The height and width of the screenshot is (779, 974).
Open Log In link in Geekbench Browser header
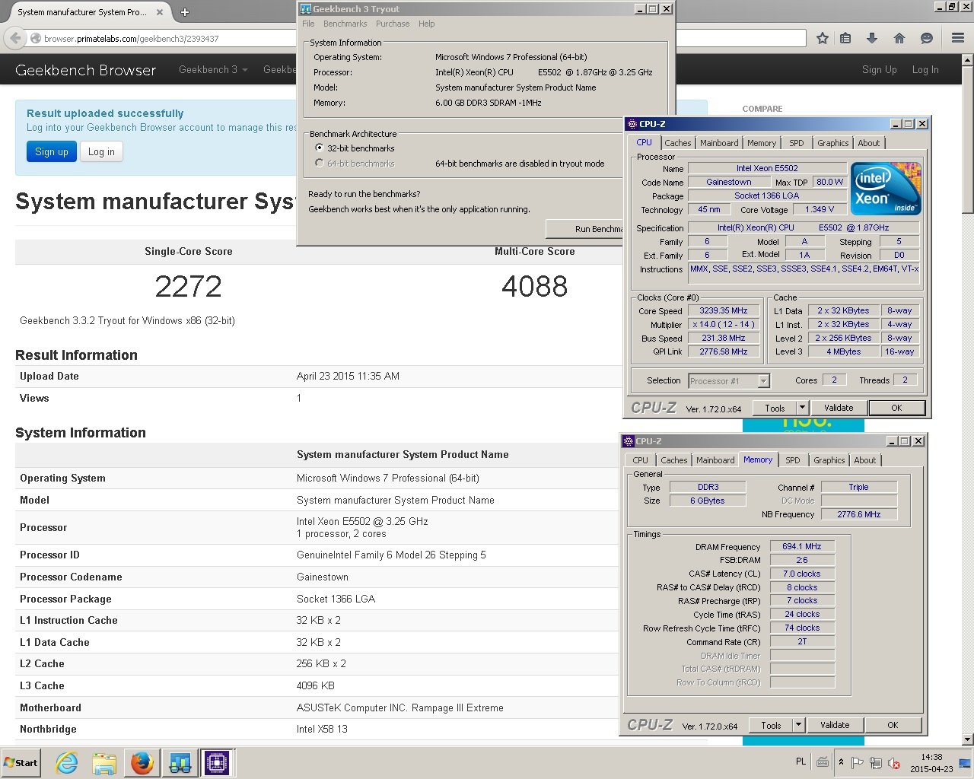coord(925,69)
